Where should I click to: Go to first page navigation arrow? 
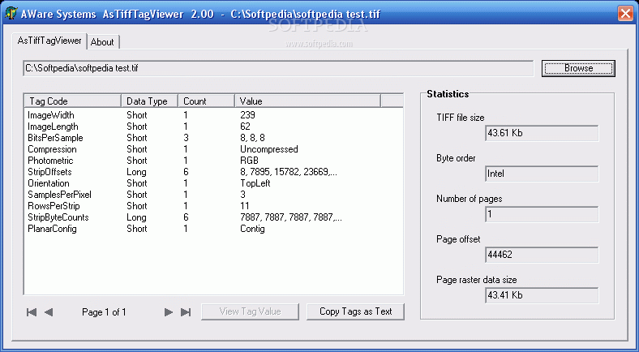32,312
